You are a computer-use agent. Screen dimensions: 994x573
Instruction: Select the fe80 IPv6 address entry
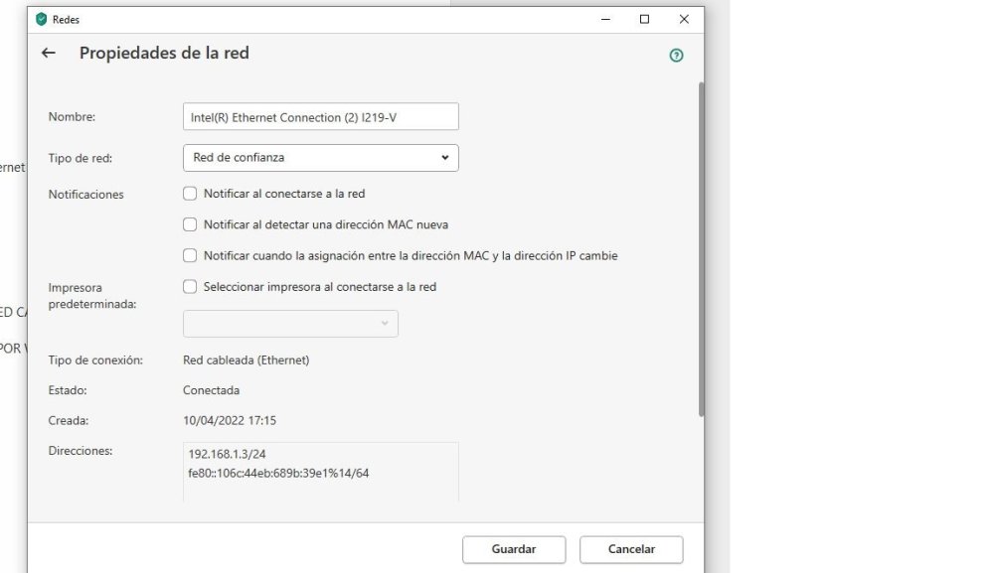[x=278, y=473]
